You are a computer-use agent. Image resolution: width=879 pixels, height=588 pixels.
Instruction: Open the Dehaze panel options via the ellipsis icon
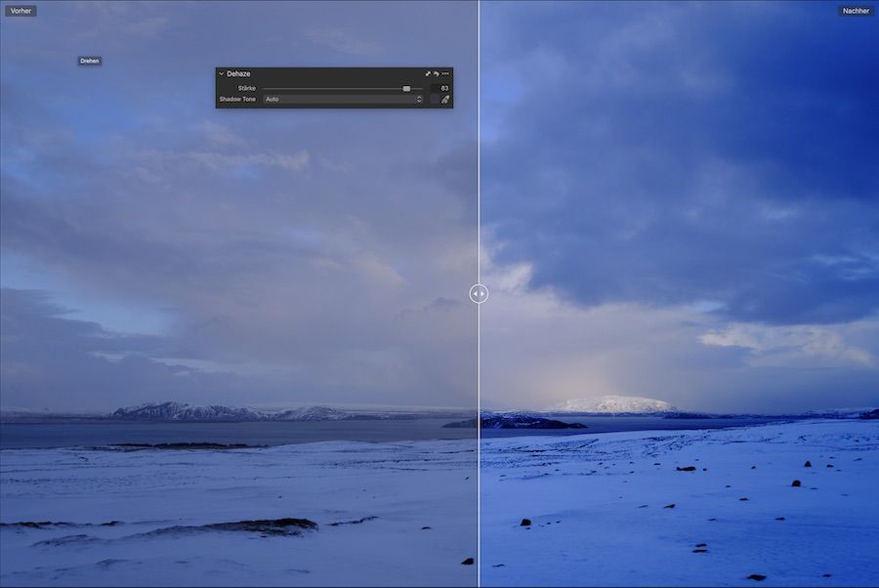tap(444, 73)
